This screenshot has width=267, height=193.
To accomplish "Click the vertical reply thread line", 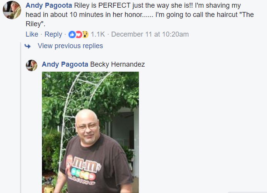I will (21, 117).
